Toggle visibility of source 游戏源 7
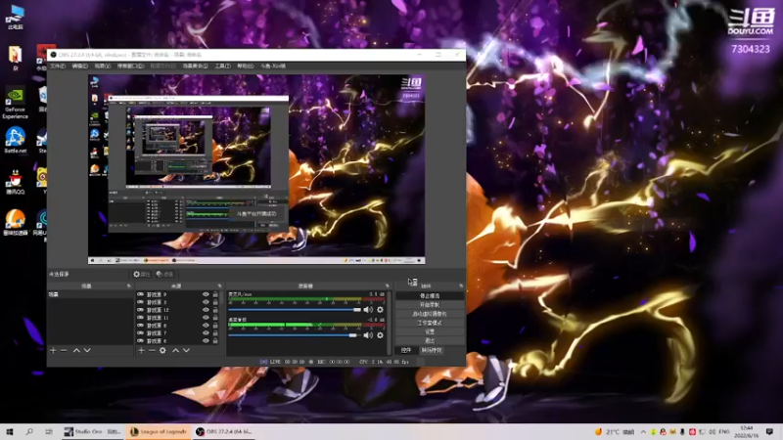 [206, 332]
